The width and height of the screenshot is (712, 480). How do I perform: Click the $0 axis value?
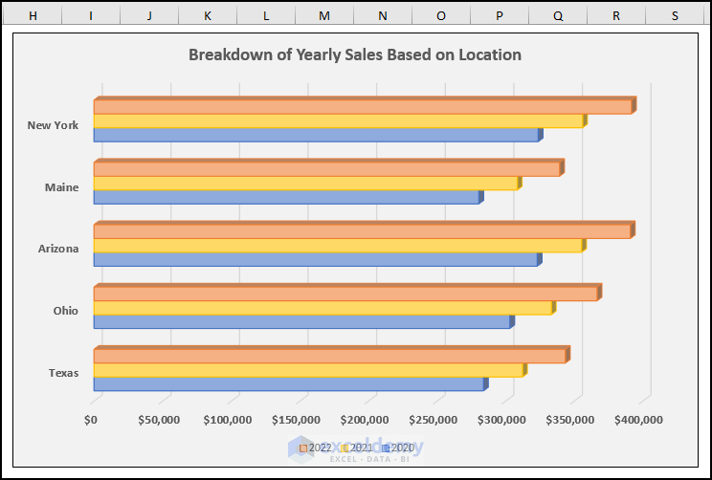91,420
